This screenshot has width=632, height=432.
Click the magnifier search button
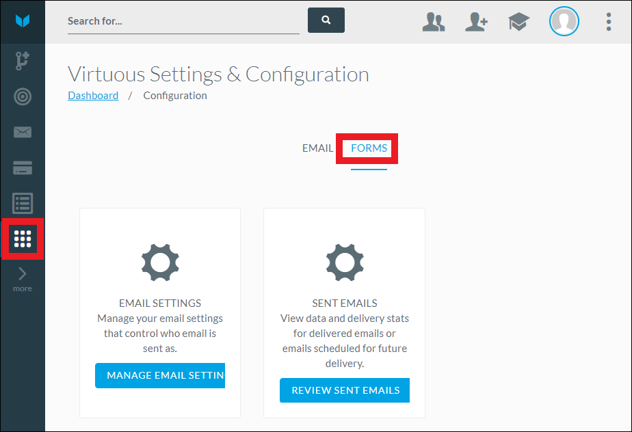click(326, 20)
